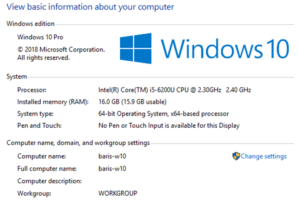This screenshot has width=299, height=208.
Task: Click the Windows 10 logo icon
Action: click(x=136, y=48)
